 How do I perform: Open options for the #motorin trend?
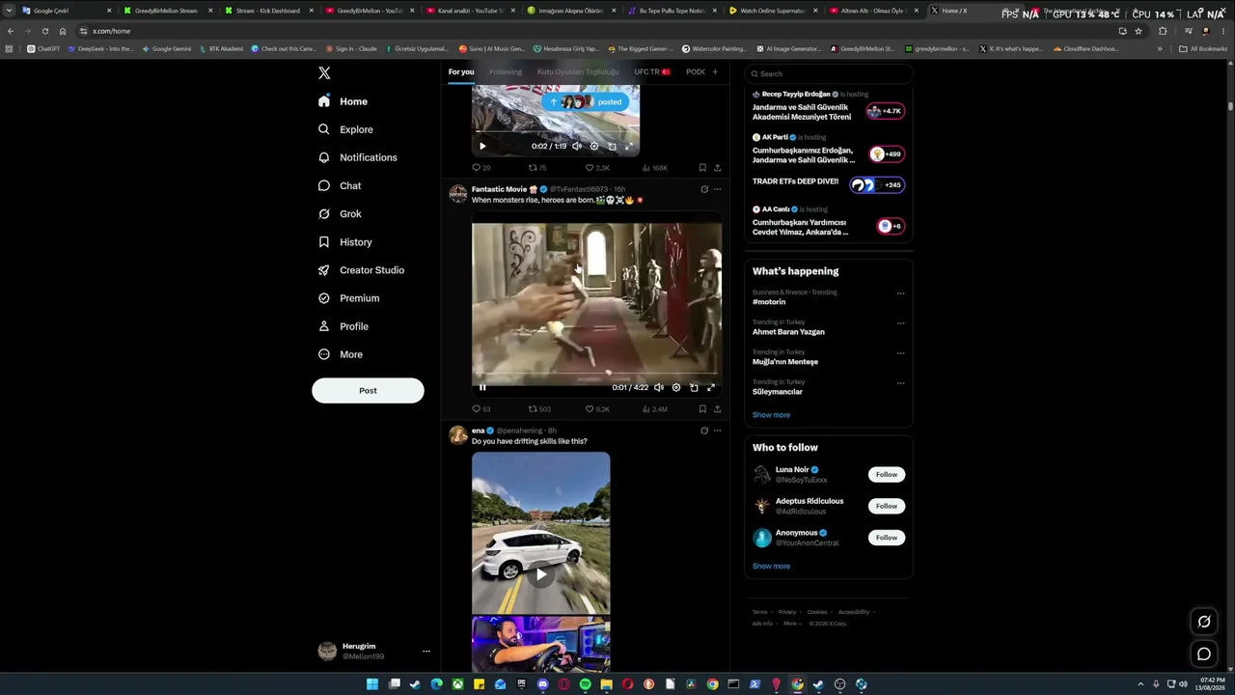pyautogui.click(x=900, y=293)
